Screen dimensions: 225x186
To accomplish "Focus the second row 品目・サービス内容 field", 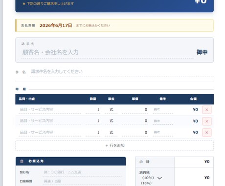I will point(50,121).
